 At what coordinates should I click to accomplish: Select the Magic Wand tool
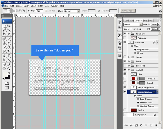(9, 30)
